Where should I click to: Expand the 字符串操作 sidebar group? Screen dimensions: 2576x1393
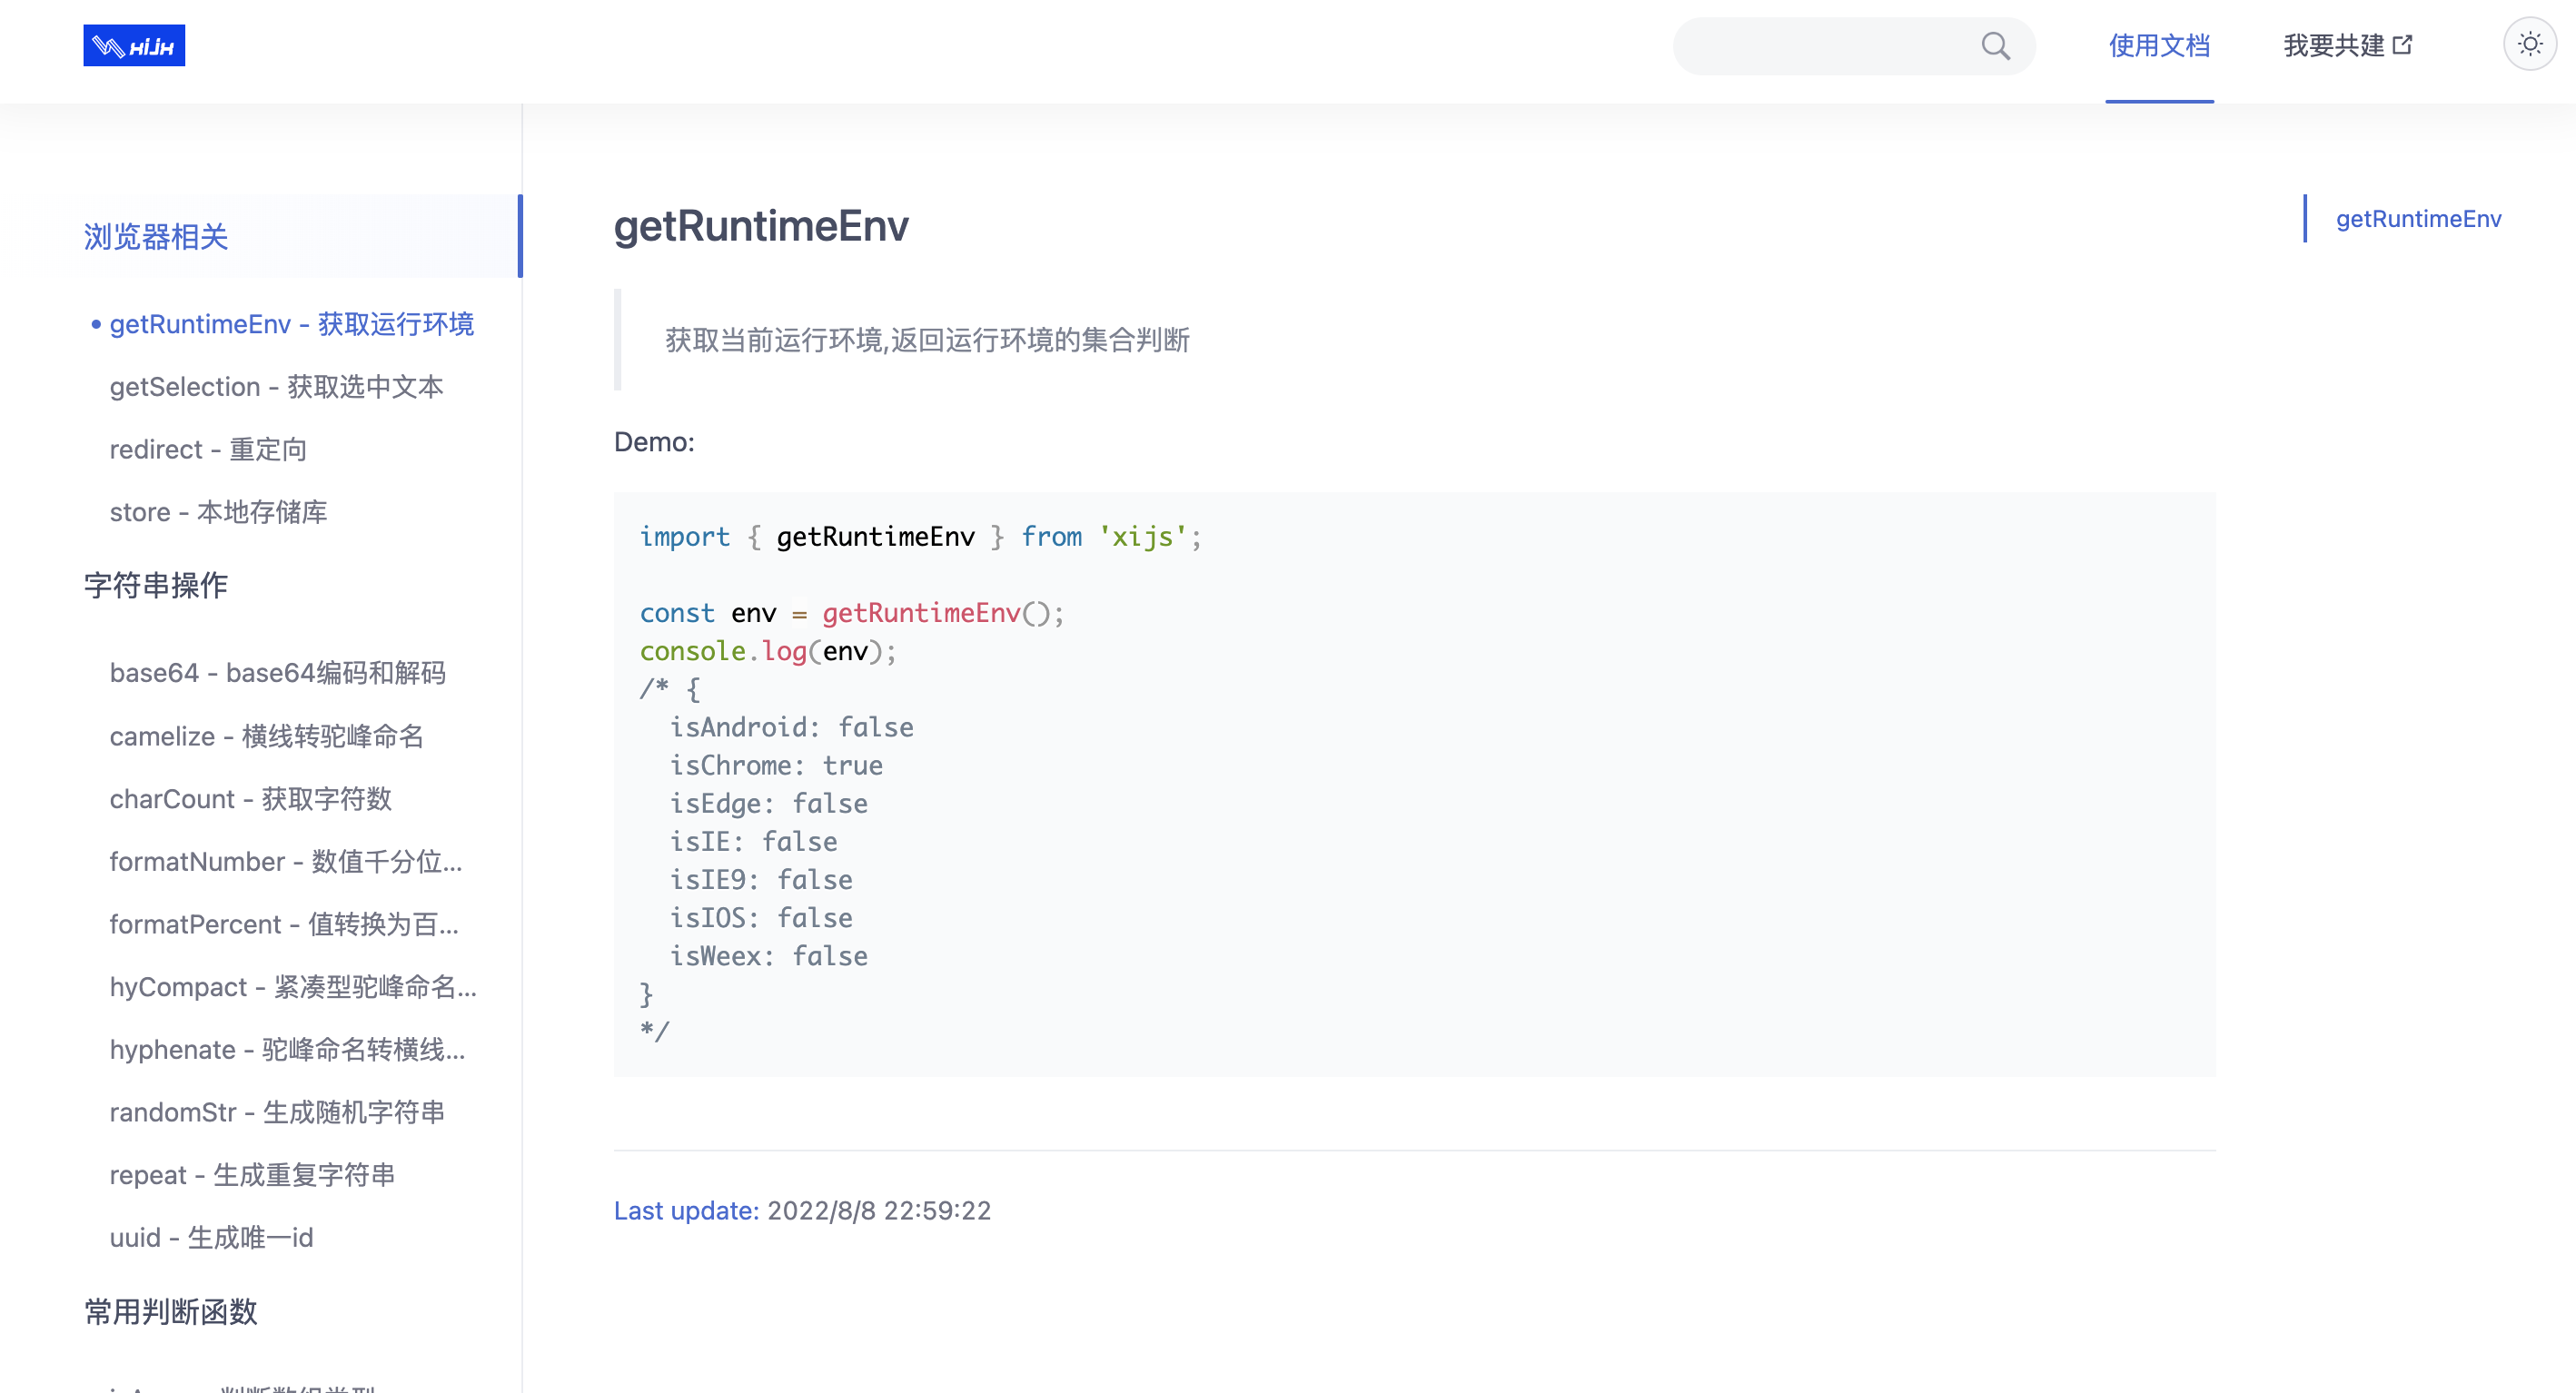point(157,585)
